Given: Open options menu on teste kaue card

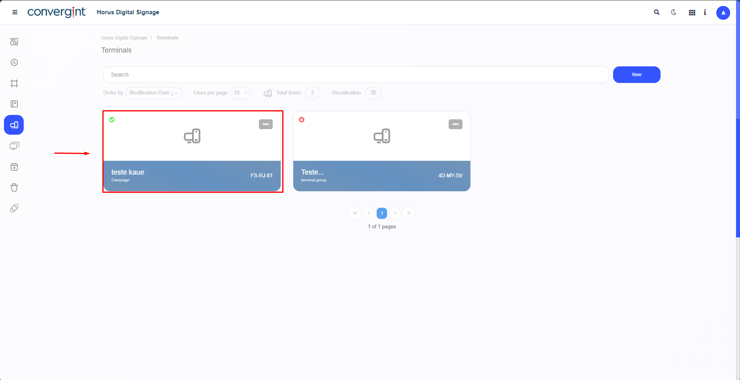Looking at the screenshot, I should (x=266, y=124).
